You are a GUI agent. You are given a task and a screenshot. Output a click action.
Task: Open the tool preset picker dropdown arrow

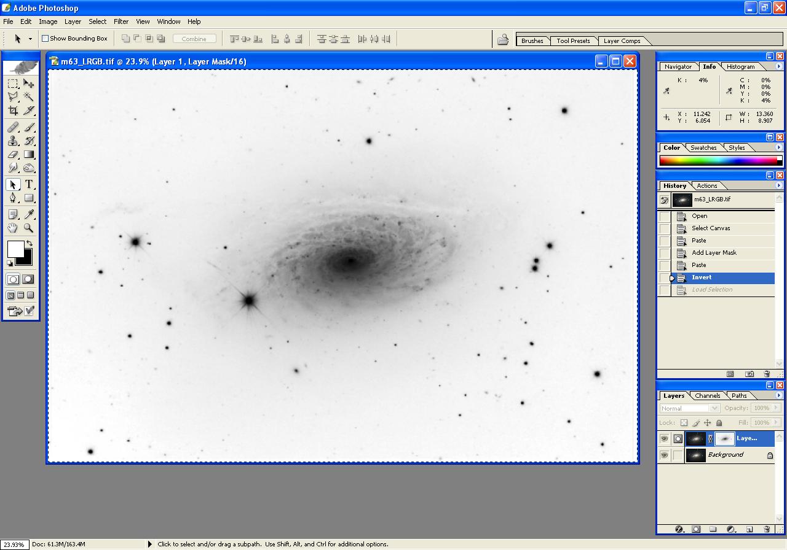coord(30,39)
